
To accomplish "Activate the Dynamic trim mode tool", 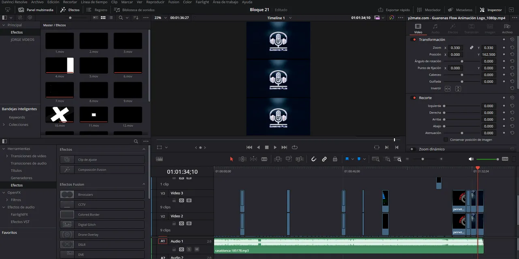I will click(x=253, y=159).
